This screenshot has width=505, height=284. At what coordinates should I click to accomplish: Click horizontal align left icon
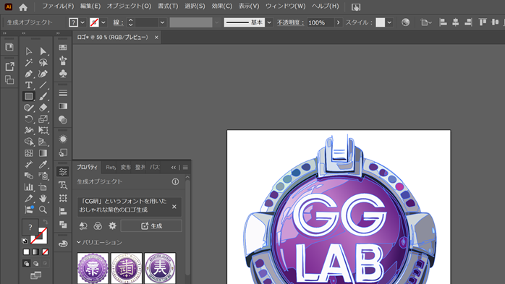tap(443, 22)
